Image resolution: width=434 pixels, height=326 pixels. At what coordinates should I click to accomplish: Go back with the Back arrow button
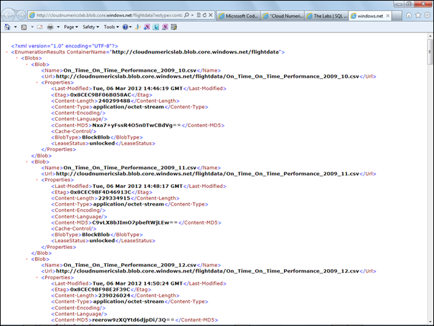coord(9,16)
